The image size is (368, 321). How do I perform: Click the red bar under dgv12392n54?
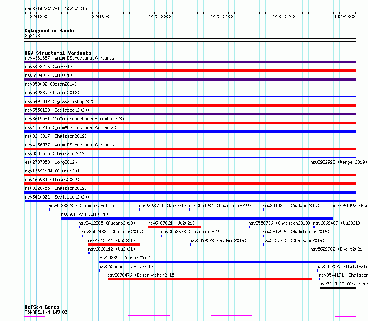[190, 175]
